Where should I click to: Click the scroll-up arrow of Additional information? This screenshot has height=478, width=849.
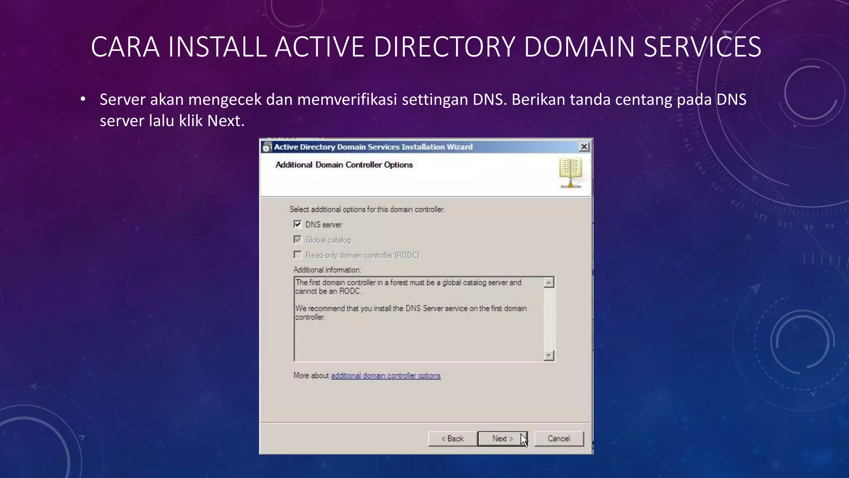click(x=548, y=283)
